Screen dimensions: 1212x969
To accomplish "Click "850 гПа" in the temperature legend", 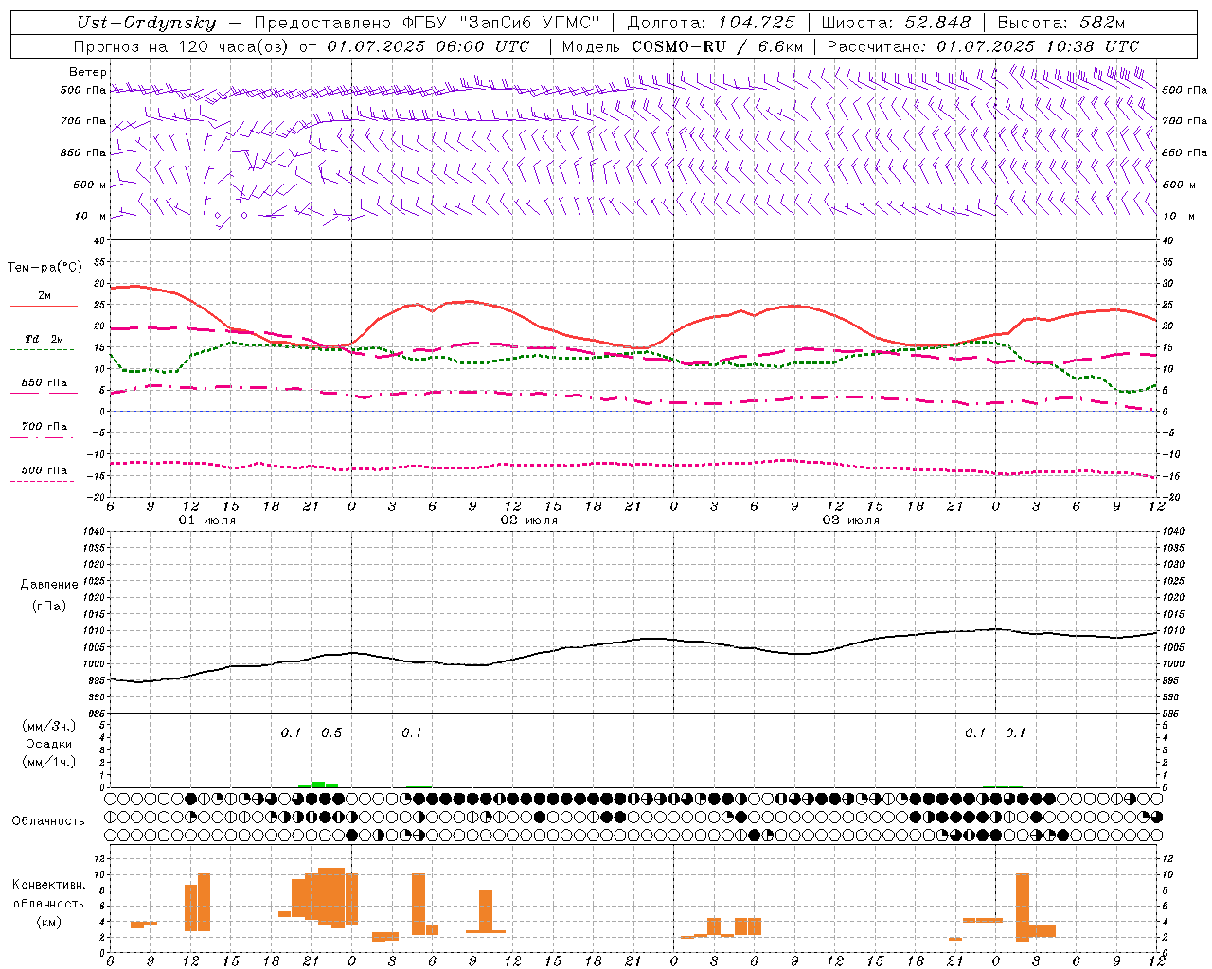I will coord(45,383).
